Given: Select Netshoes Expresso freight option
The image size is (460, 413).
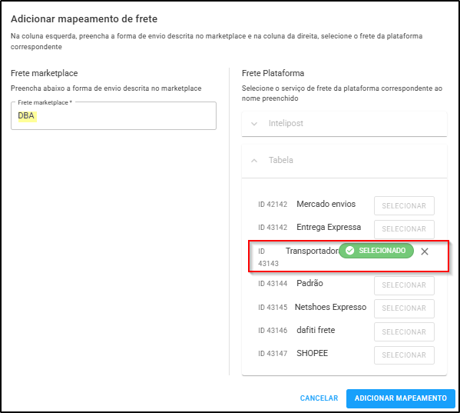Looking at the screenshot, I should (404, 308).
